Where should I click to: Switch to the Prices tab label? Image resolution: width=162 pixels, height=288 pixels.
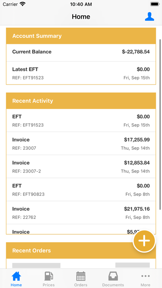(x=49, y=285)
